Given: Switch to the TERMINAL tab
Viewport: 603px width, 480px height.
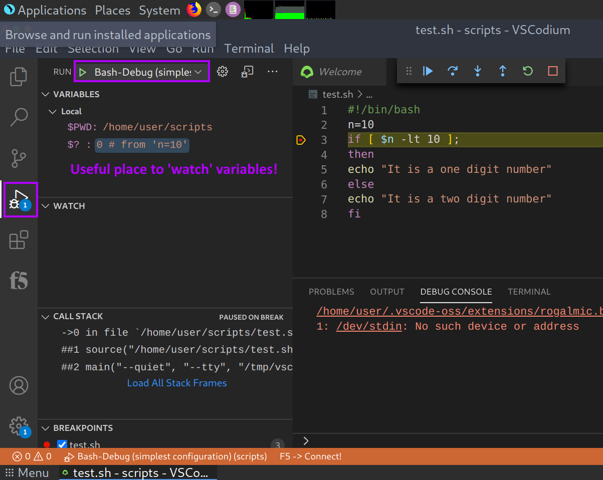Looking at the screenshot, I should tap(529, 292).
